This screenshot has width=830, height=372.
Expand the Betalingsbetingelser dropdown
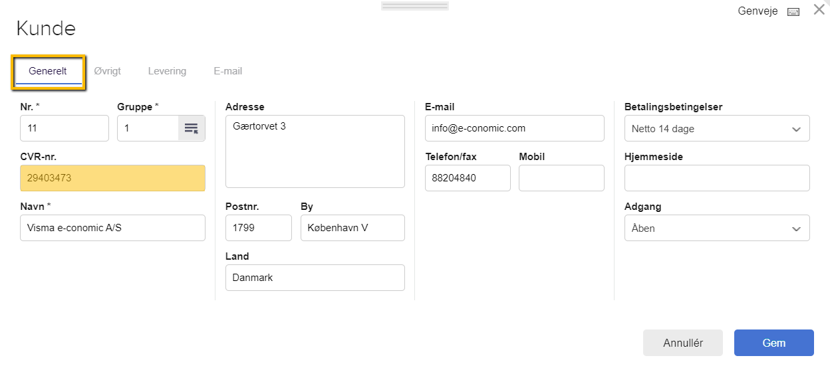coord(717,128)
